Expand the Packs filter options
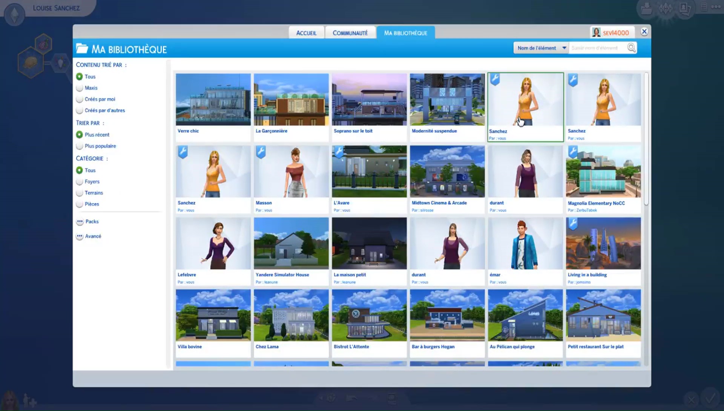Screen dimensions: 724x411 tap(80, 222)
